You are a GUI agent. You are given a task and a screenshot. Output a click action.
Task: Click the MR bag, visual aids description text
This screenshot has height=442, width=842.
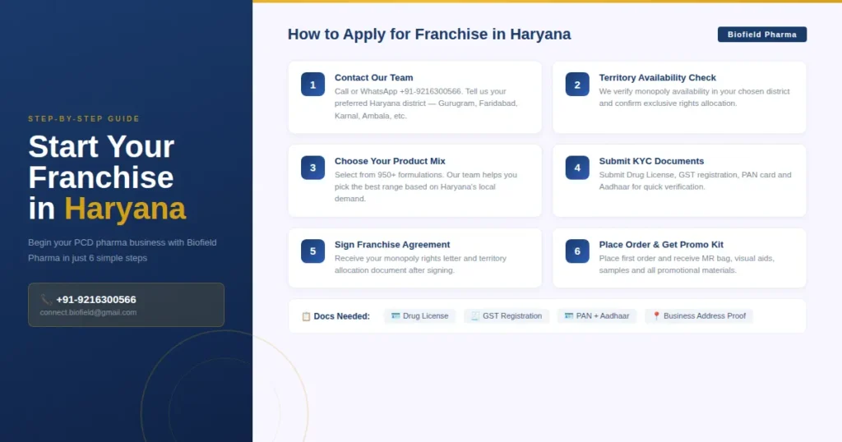click(x=687, y=264)
